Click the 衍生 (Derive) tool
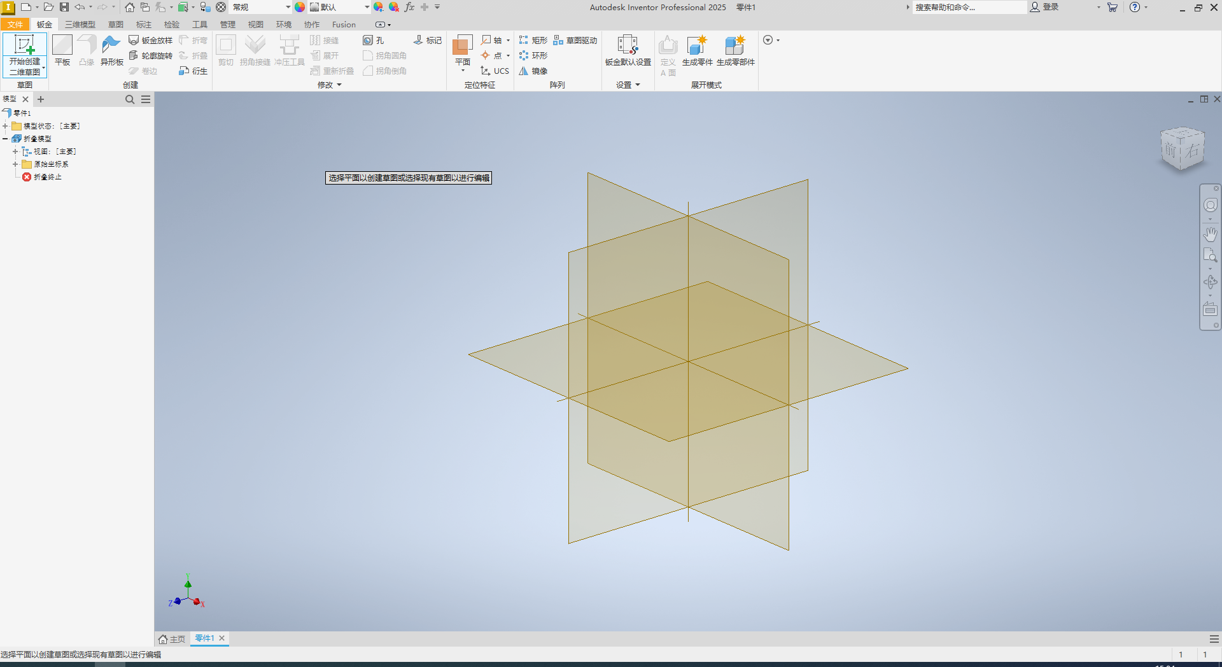The image size is (1222, 667). [x=193, y=71]
